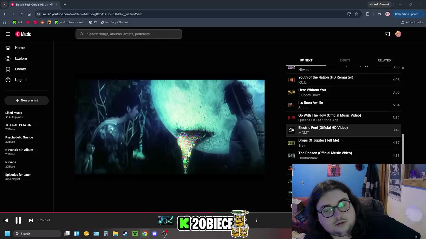Click the YouTube Music logo
Viewport: 426px width, 239px height.
23,34
